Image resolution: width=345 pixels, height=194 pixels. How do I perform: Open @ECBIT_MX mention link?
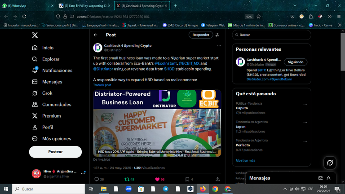[189, 63]
